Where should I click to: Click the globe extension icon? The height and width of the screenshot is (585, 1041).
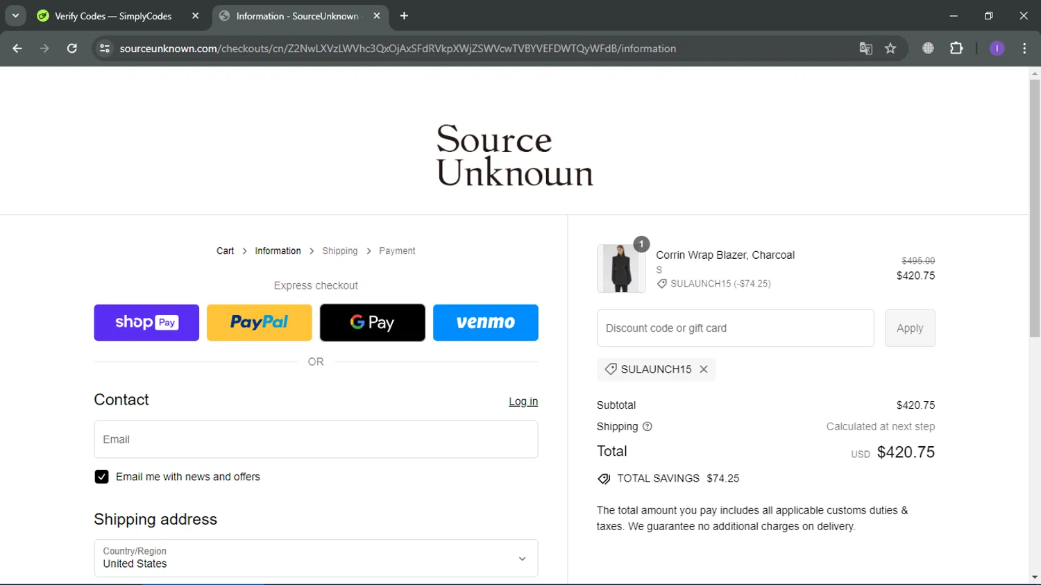click(928, 49)
